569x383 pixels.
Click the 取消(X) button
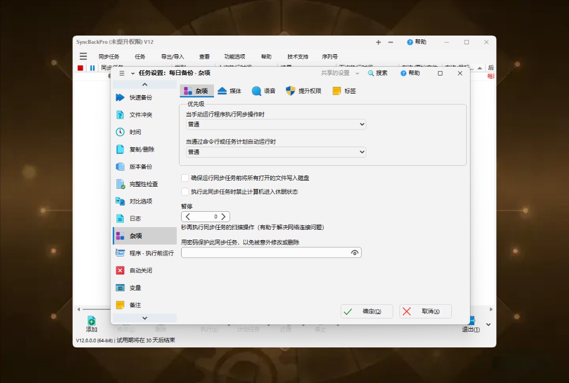pos(426,311)
